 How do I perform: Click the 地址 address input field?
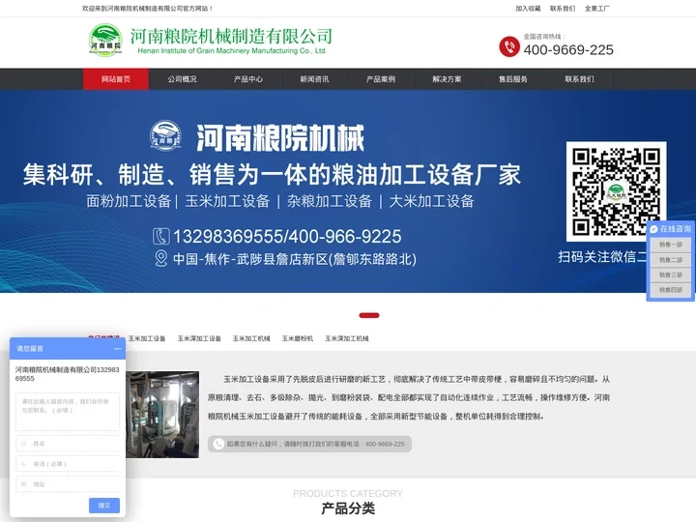pyautogui.click(x=68, y=484)
